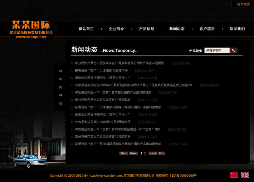Select sidebar item 05
Image resolution: width=254 pixels, height=182 pixels.
(x=62, y=103)
